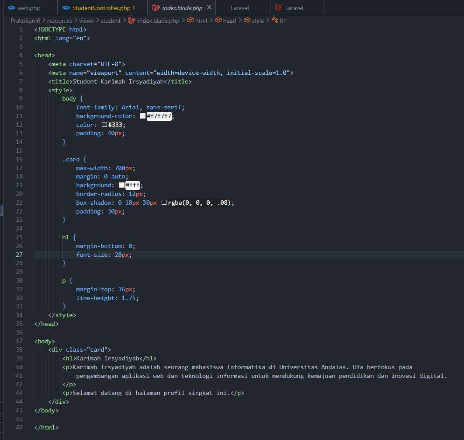
Task: Click the closing </html> tag
Action: pos(46,427)
